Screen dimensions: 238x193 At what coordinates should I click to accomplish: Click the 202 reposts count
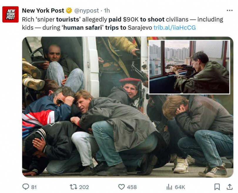pyautogui.click(x=84, y=187)
